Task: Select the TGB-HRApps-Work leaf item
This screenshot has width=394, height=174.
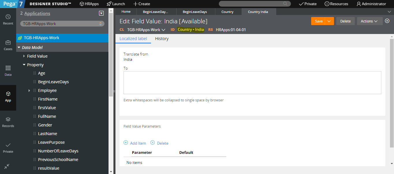Action: coord(62,38)
